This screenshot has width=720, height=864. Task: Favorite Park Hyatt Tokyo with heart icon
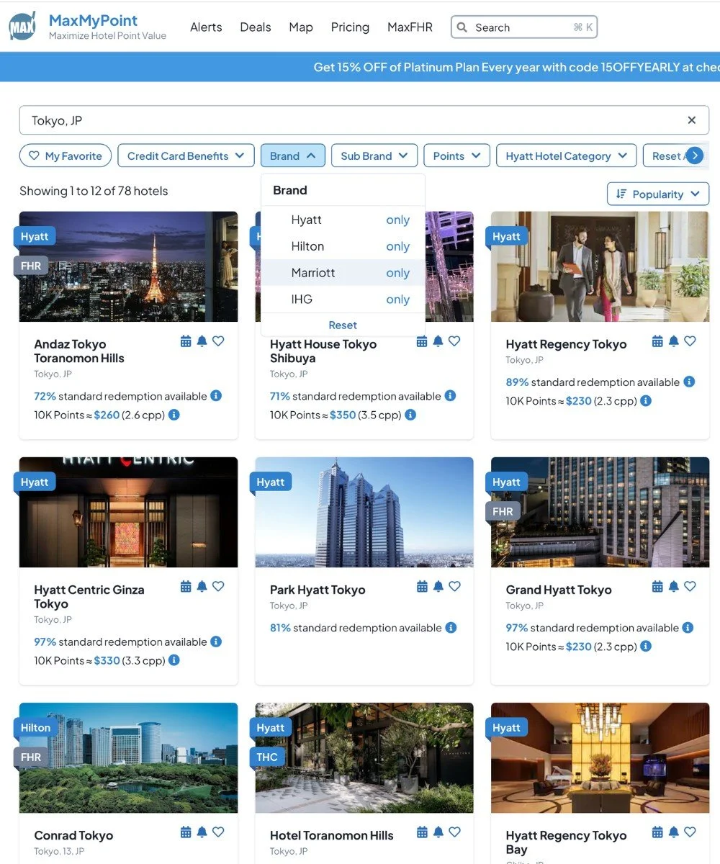point(454,587)
